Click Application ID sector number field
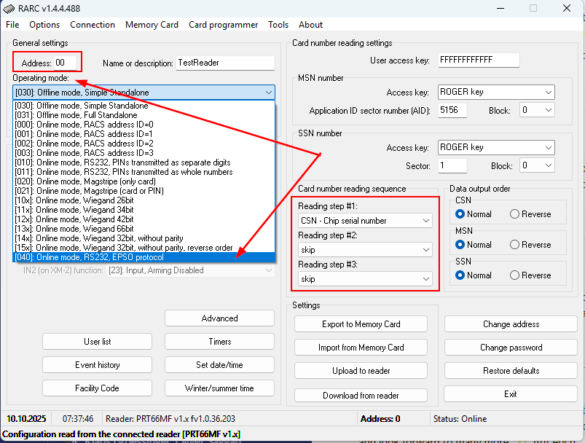 (x=452, y=110)
